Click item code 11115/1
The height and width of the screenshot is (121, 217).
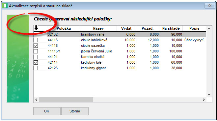[x=54, y=51]
